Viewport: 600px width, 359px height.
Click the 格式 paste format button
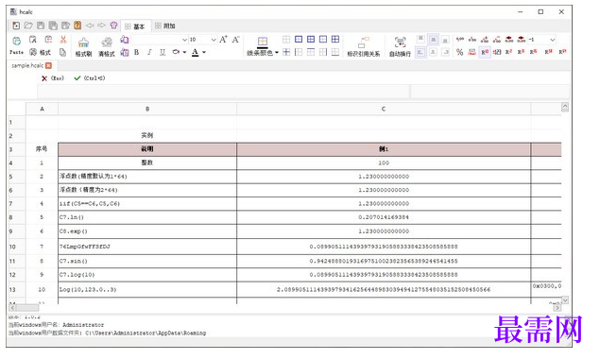tap(41, 53)
